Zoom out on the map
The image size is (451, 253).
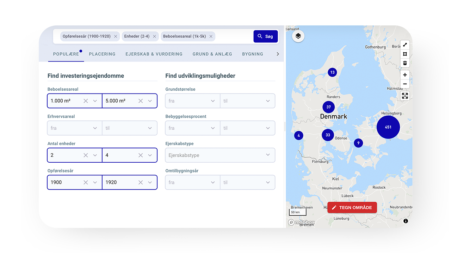click(405, 84)
